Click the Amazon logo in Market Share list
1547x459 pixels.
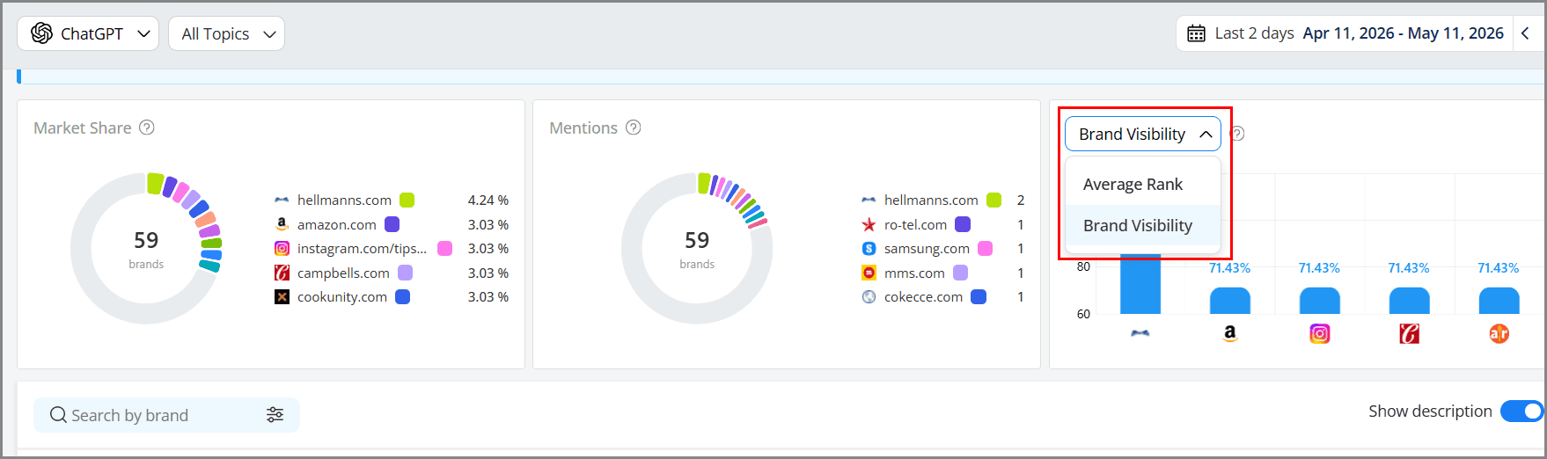pyautogui.click(x=282, y=225)
